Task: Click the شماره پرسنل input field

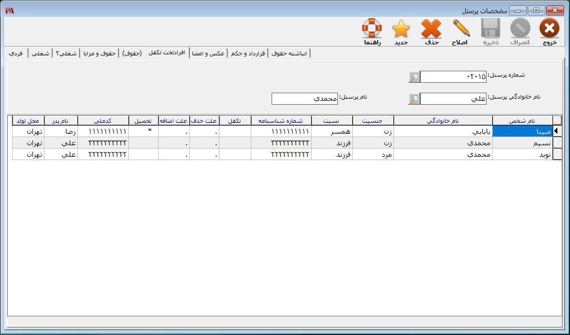Action: (453, 77)
